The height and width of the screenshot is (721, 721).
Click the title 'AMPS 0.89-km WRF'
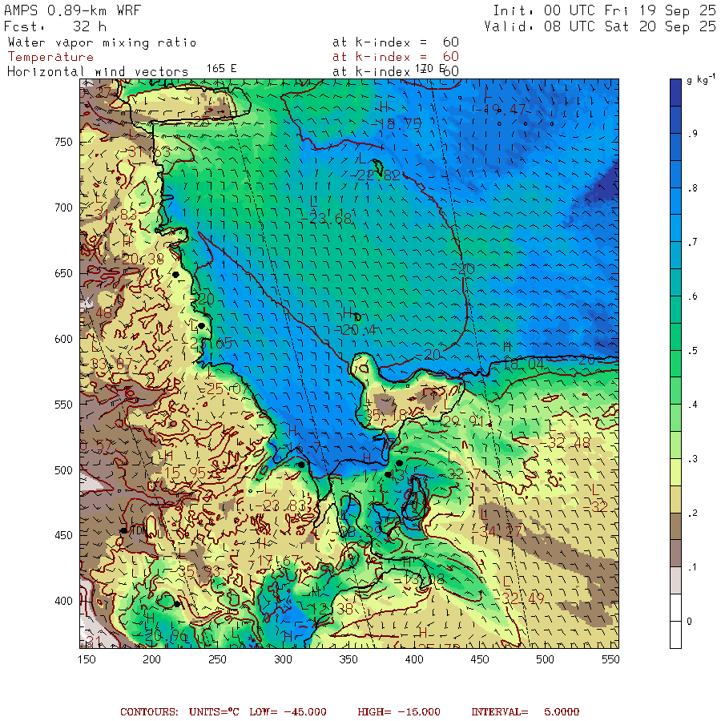tap(72, 10)
